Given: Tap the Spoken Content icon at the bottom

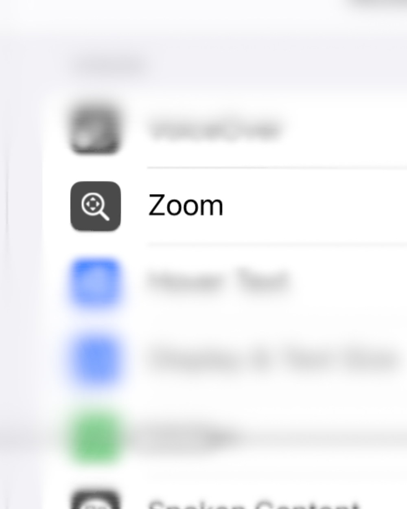Looking at the screenshot, I should pos(96,500).
